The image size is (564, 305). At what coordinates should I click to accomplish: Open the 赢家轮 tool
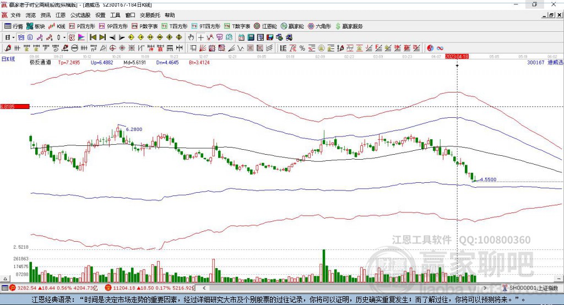tap(292, 26)
